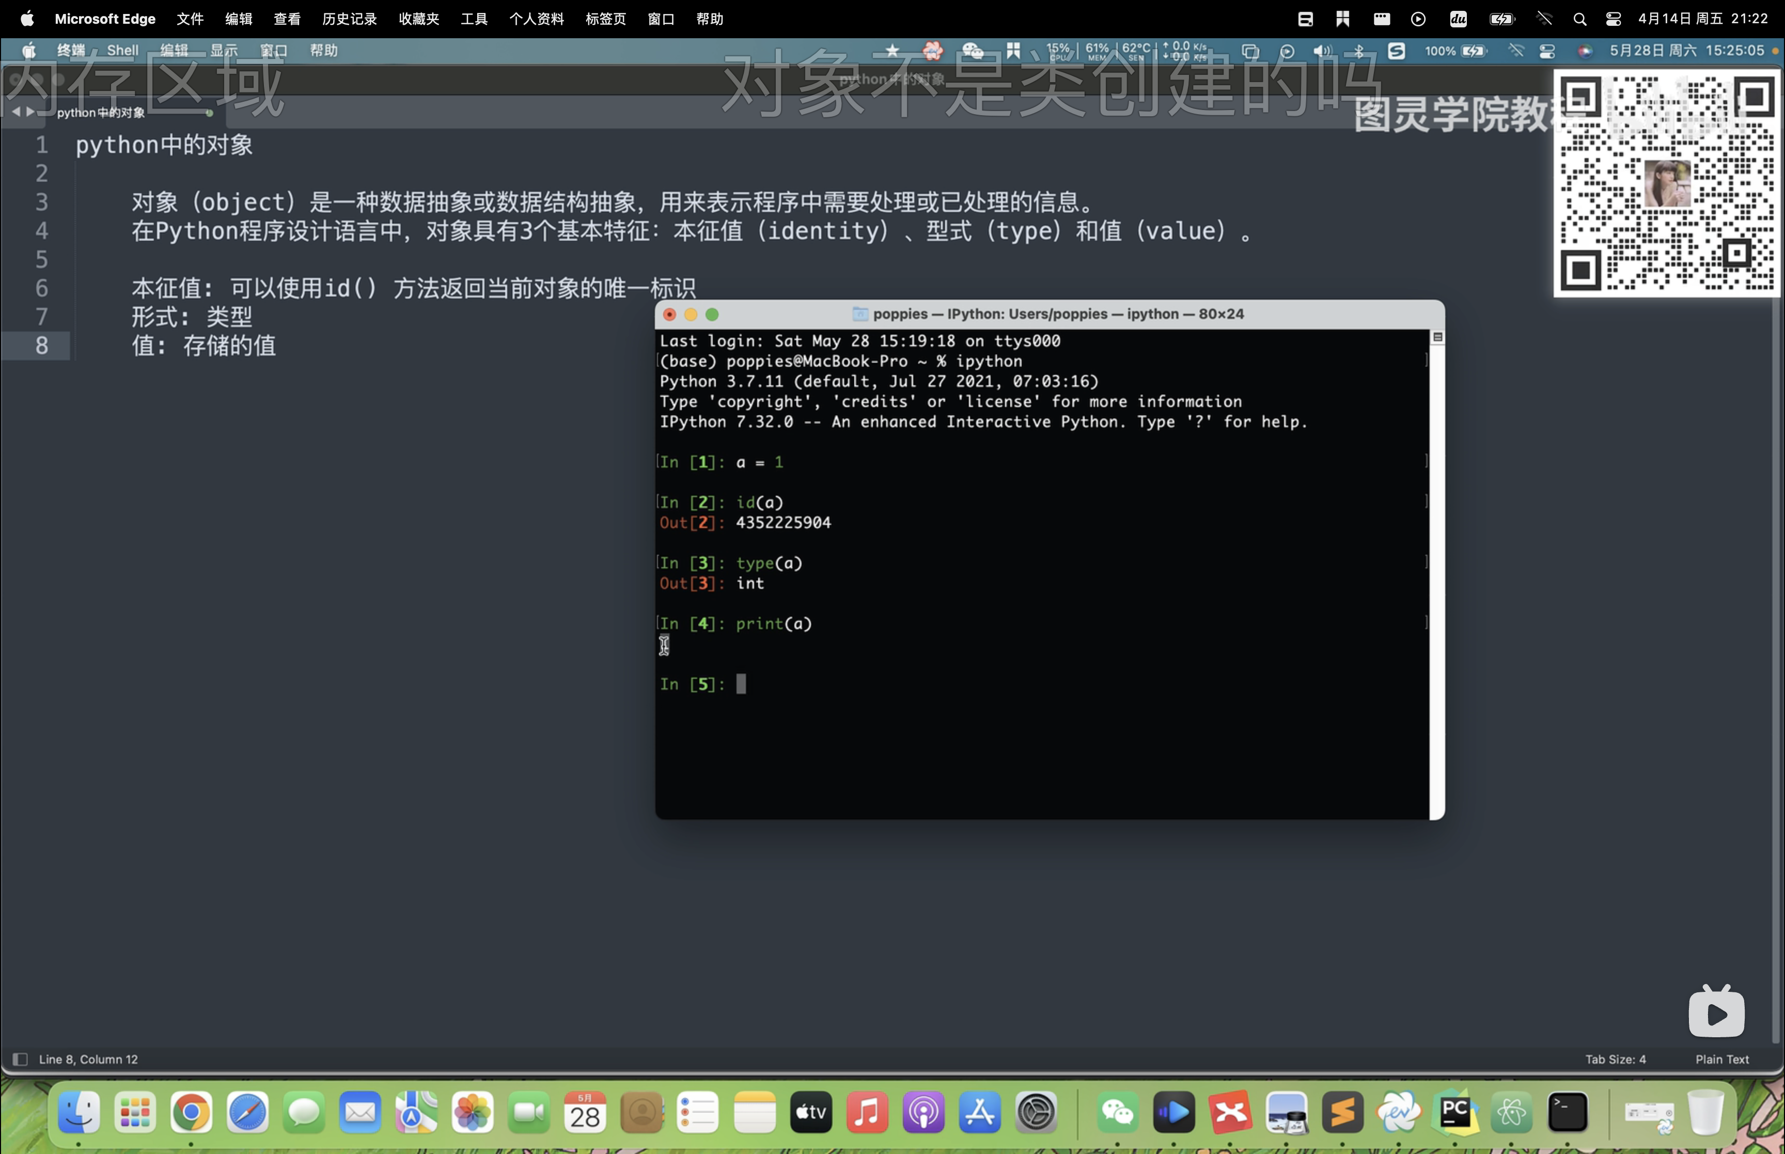Screen dimensions: 1785x1154
Task: Click the Bluetooth icon in the recorded menu bar
Action: (x=1358, y=51)
